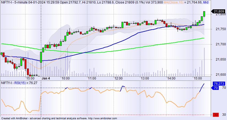Click the MA(Close,15) indicator label
Screen dimensions: 227x120
173,2
